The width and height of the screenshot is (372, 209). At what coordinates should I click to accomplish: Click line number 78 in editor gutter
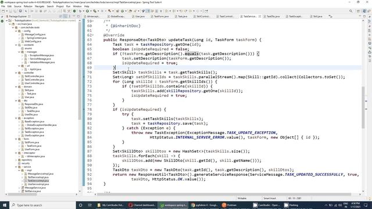tap(89, 110)
